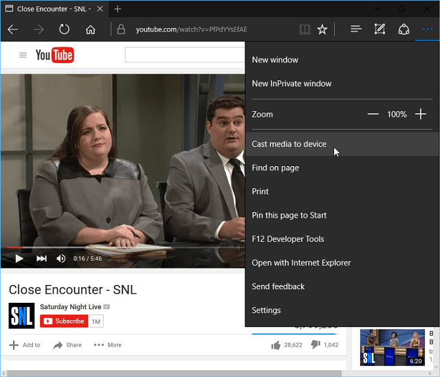Click the lock site security icon
This screenshot has height=377, width=440.
pos(121,29)
